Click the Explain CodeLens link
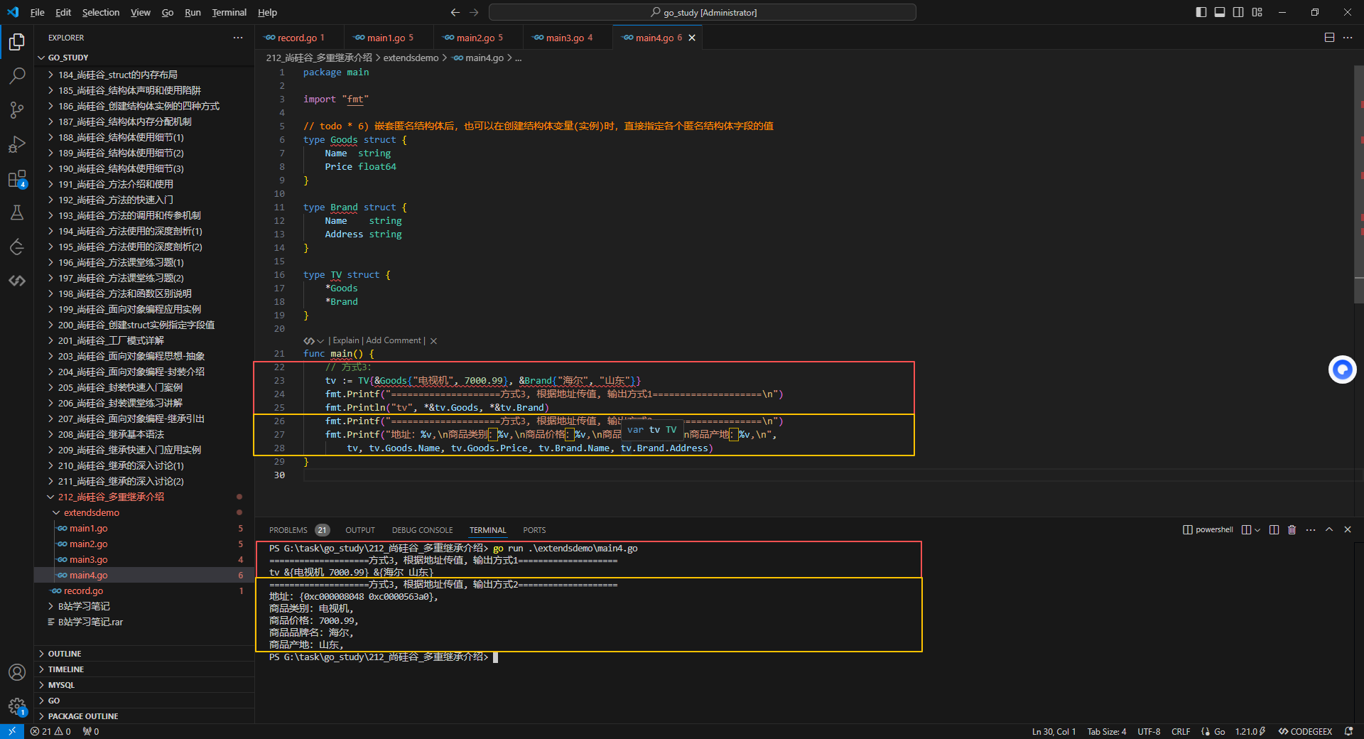Screen dimensions: 1364x739 coord(346,341)
